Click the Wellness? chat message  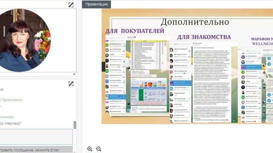point(11,124)
